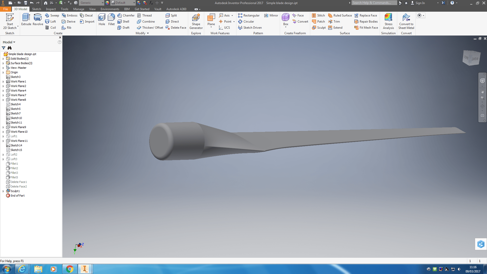
Task: Select the Fillet tool
Action: click(111, 20)
